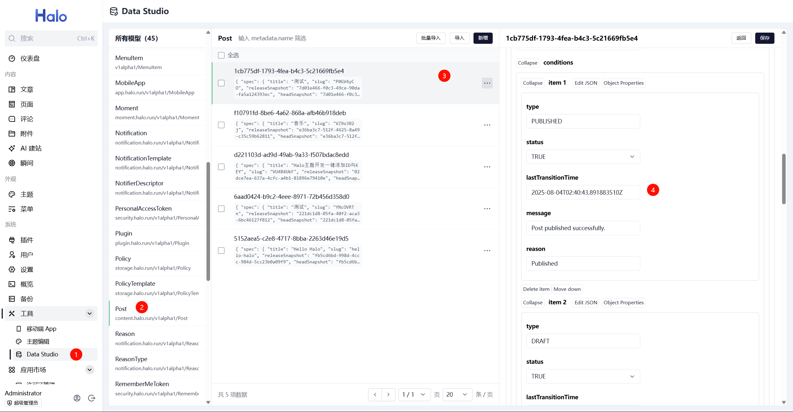This screenshot has width=793, height=412.
Task: Check the box for post d221103d-ad9d-49ab
Action: (x=221, y=167)
